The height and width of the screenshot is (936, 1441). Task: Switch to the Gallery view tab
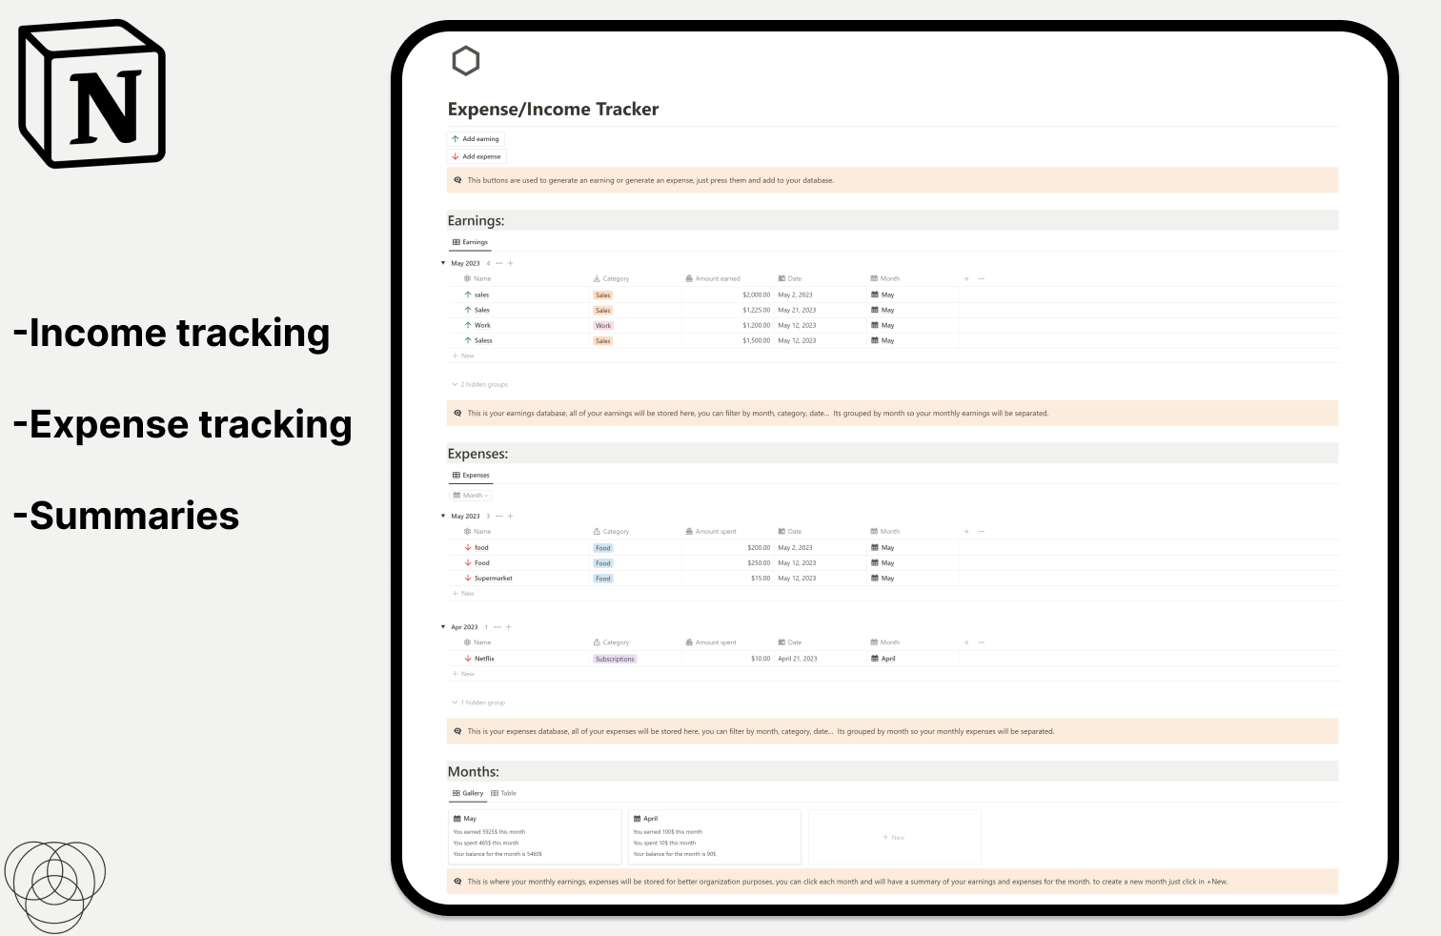coord(468,793)
